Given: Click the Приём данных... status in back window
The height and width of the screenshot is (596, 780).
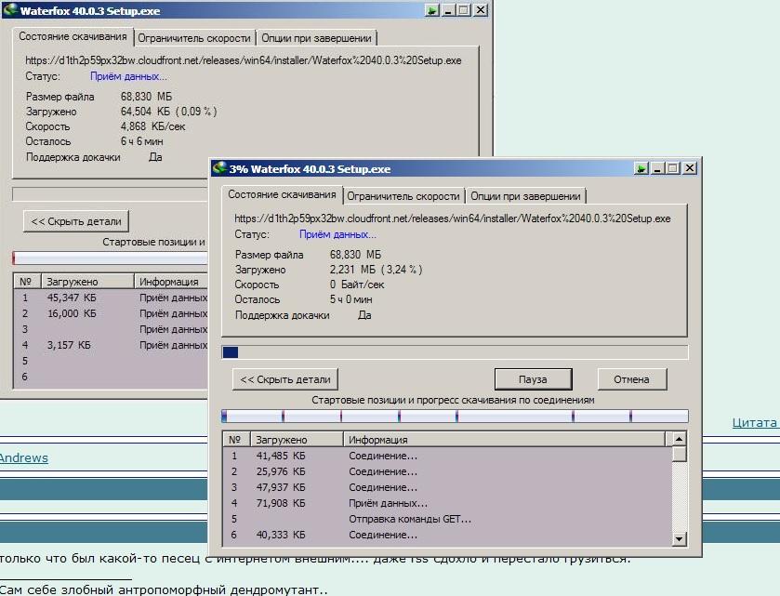Looking at the screenshot, I should 128,76.
